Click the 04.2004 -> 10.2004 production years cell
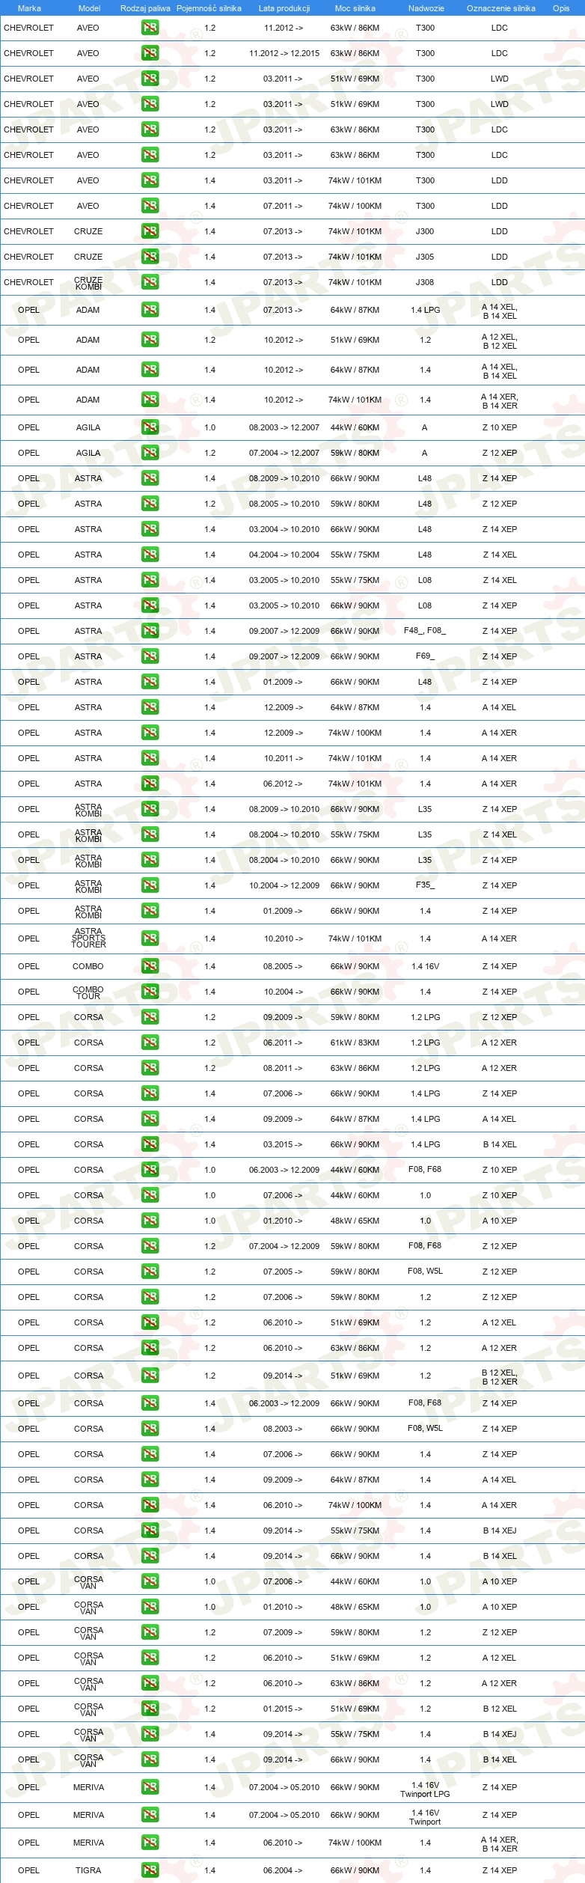Screen dimensions: 585x1883 click(284, 555)
